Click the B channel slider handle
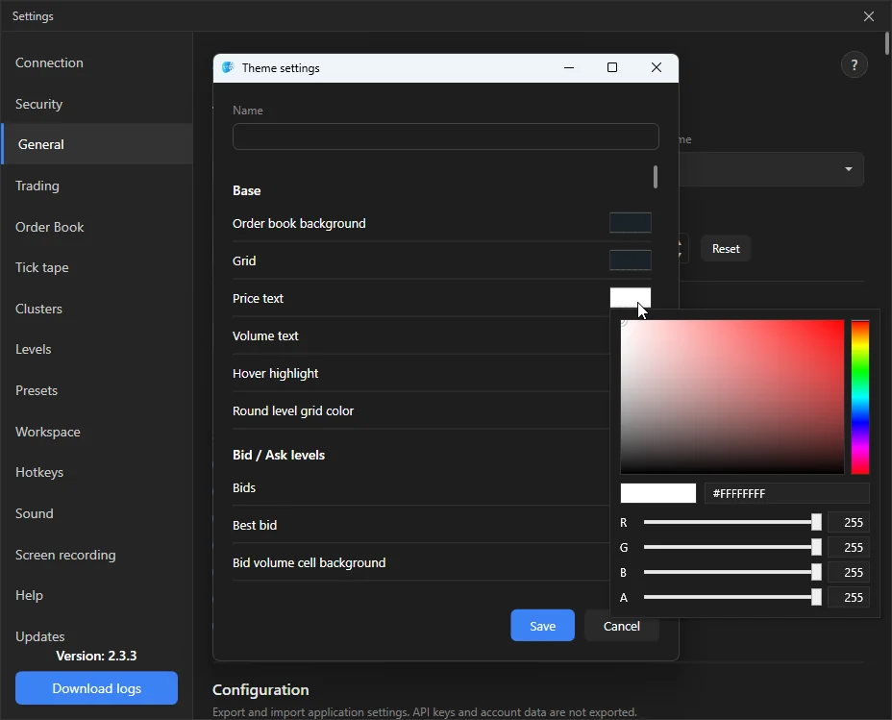 tap(816, 572)
